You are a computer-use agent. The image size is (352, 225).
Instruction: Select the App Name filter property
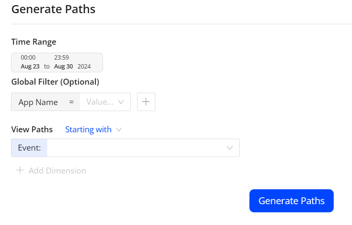[x=38, y=102]
